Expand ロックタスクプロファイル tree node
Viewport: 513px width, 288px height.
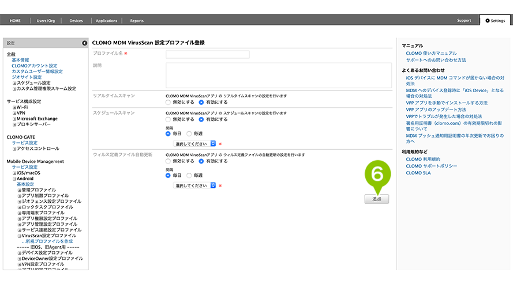click(x=19, y=207)
